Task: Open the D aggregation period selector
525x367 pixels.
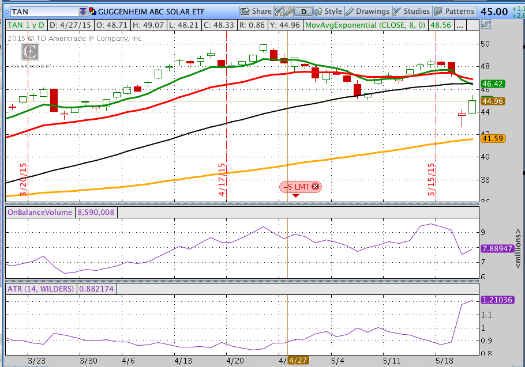Action: point(303,12)
